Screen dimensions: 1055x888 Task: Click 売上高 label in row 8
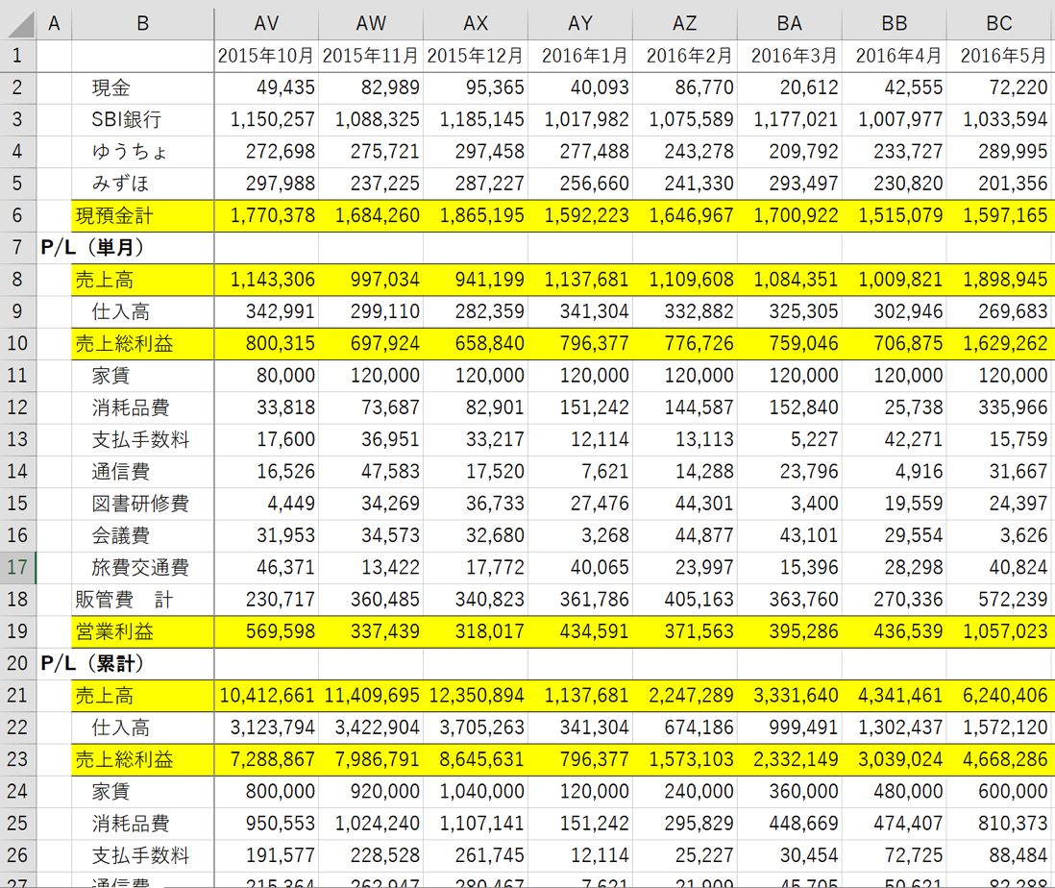click(142, 279)
